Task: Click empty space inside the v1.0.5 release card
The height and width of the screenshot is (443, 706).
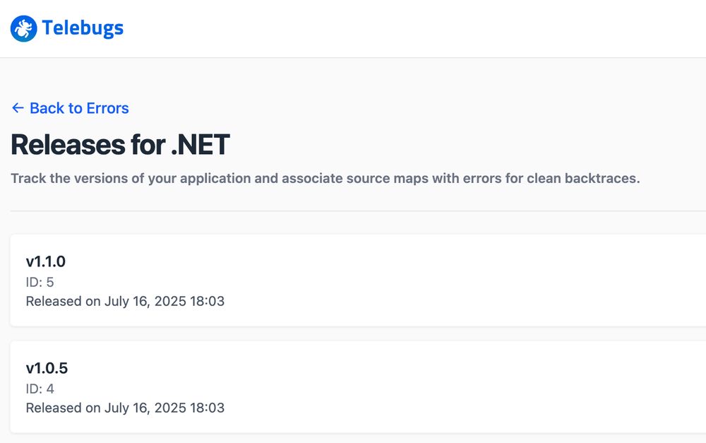Action: (450, 387)
